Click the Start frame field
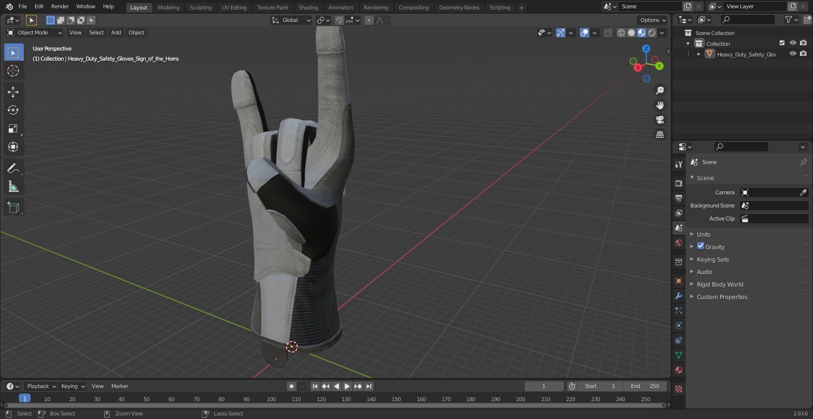Screen dimensions: 813x419 point(600,386)
